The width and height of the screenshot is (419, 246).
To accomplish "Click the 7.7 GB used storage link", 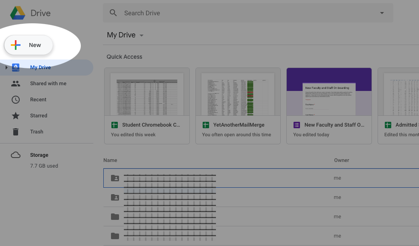I will pyautogui.click(x=44, y=166).
